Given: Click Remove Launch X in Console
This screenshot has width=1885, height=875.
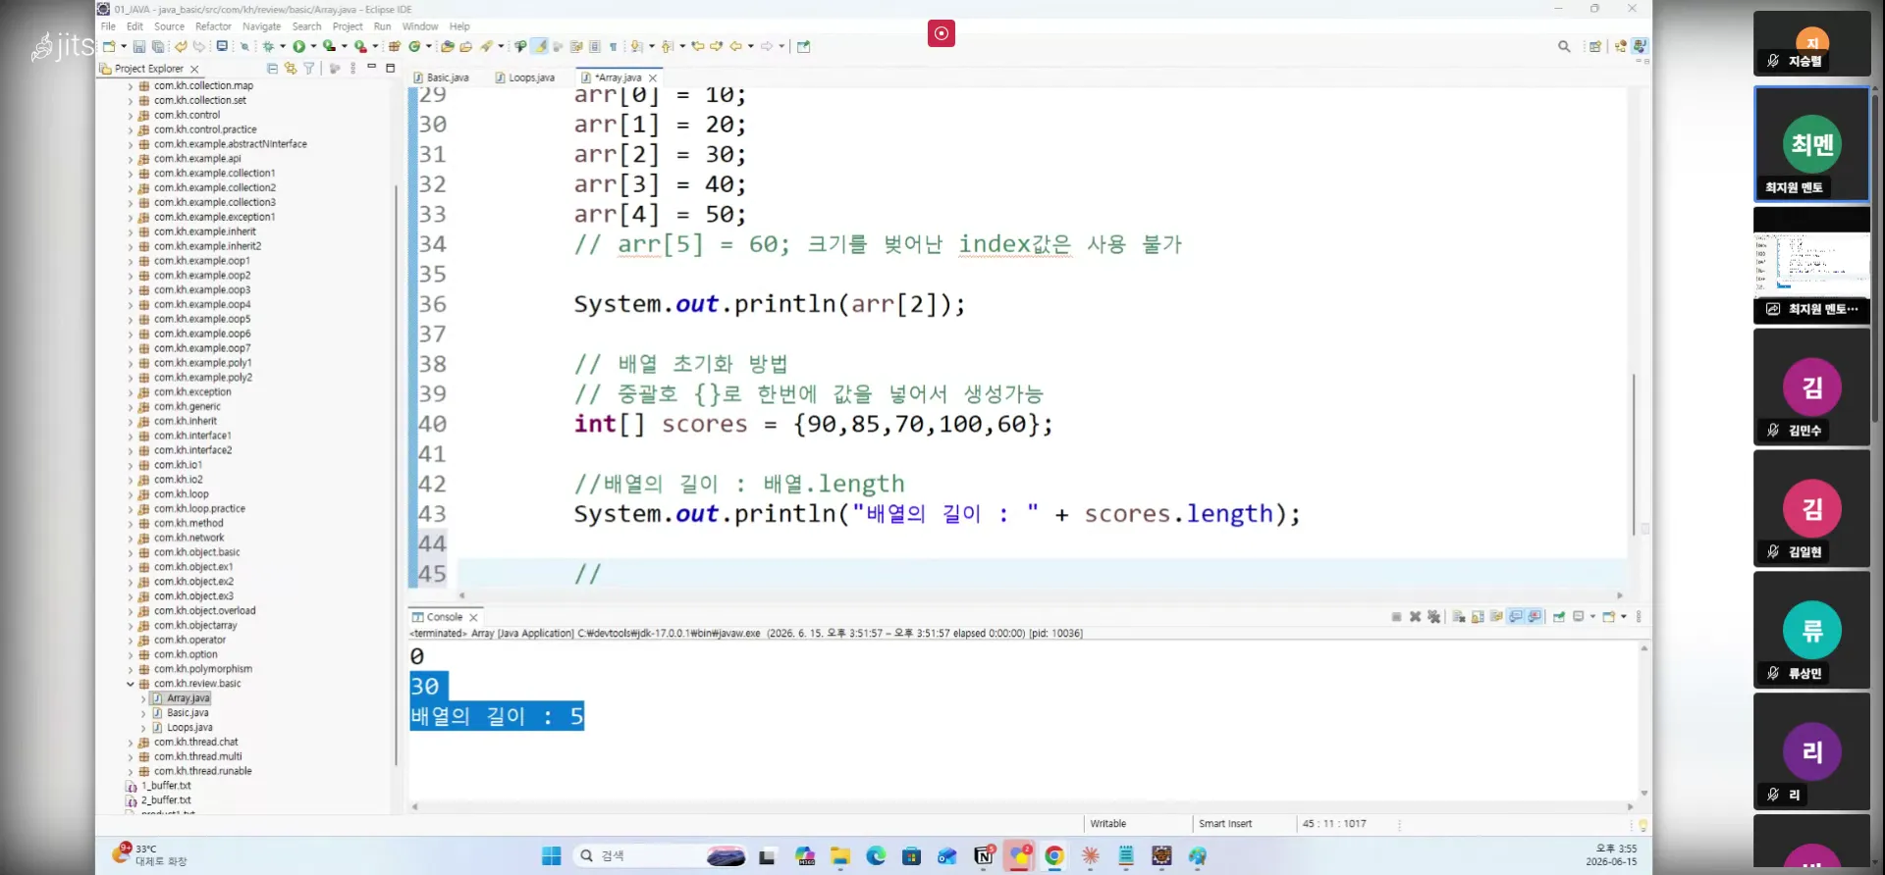Looking at the screenshot, I should (1415, 617).
